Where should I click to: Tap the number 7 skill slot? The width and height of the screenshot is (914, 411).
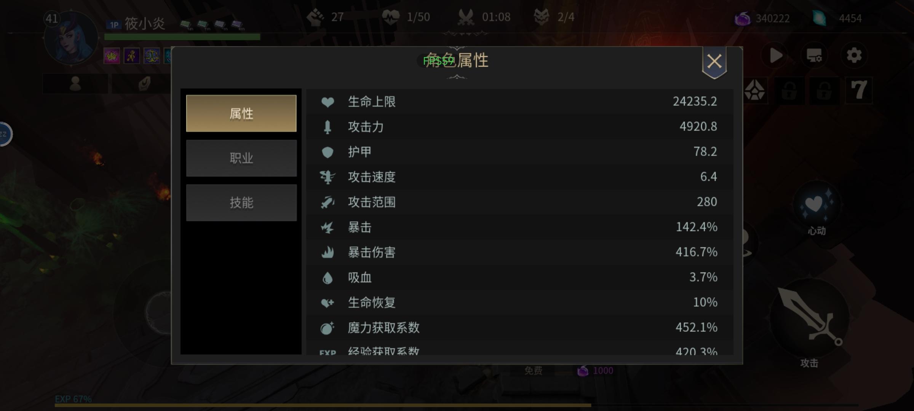[x=859, y=91]
